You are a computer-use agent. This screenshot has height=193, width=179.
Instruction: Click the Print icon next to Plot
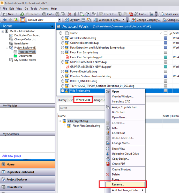point(57,14)
